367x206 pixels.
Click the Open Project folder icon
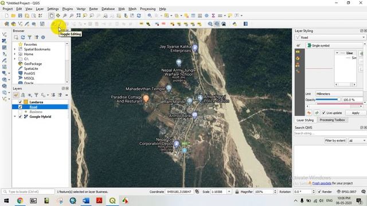click(x=13, y=15)
